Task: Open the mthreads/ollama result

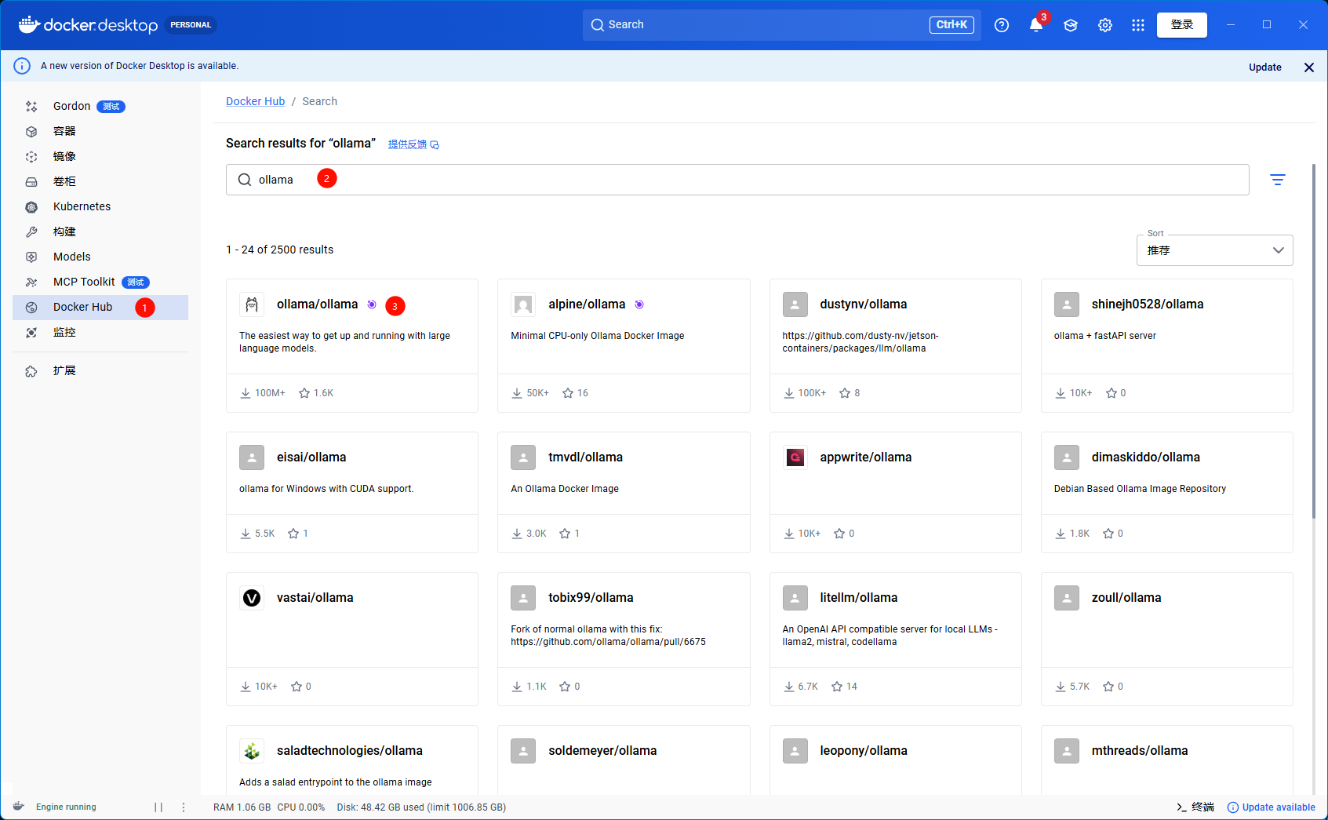Action: 1167,760
